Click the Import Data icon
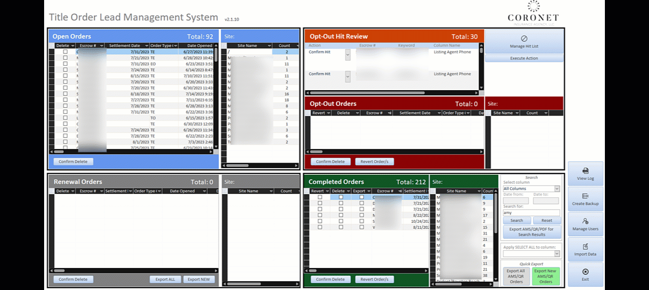 [x=585, y=247]
